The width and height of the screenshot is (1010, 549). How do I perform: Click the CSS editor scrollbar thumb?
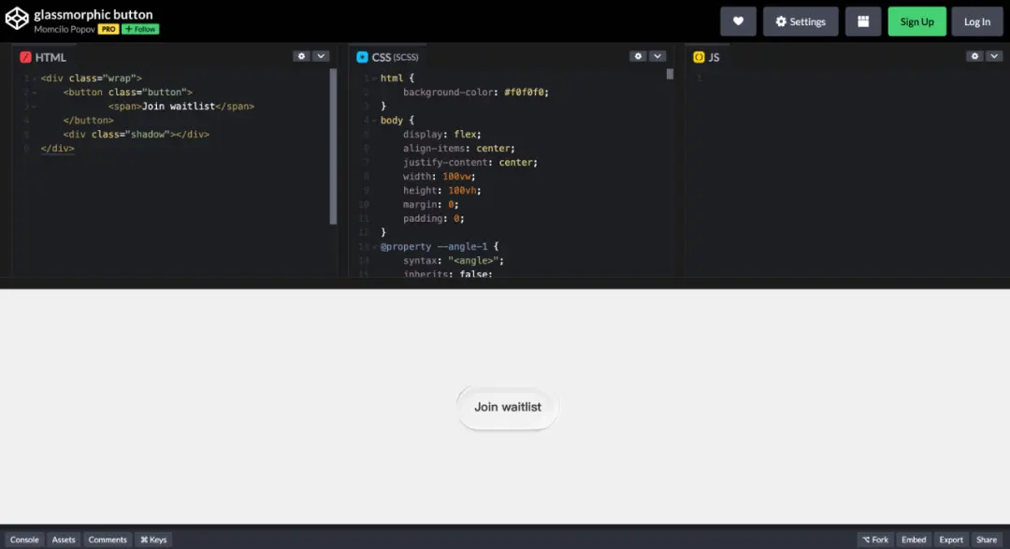(x=670, y=74)
